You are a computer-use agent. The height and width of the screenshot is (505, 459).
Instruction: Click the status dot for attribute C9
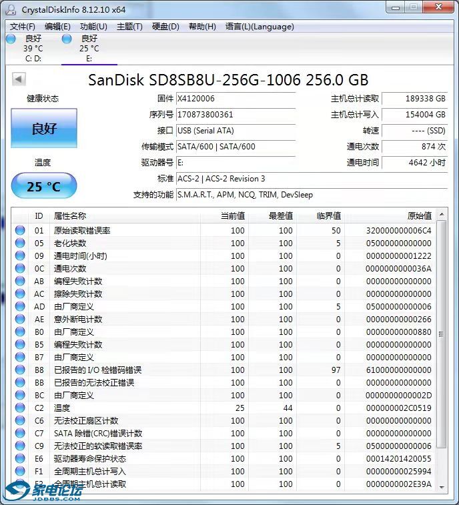20,446
